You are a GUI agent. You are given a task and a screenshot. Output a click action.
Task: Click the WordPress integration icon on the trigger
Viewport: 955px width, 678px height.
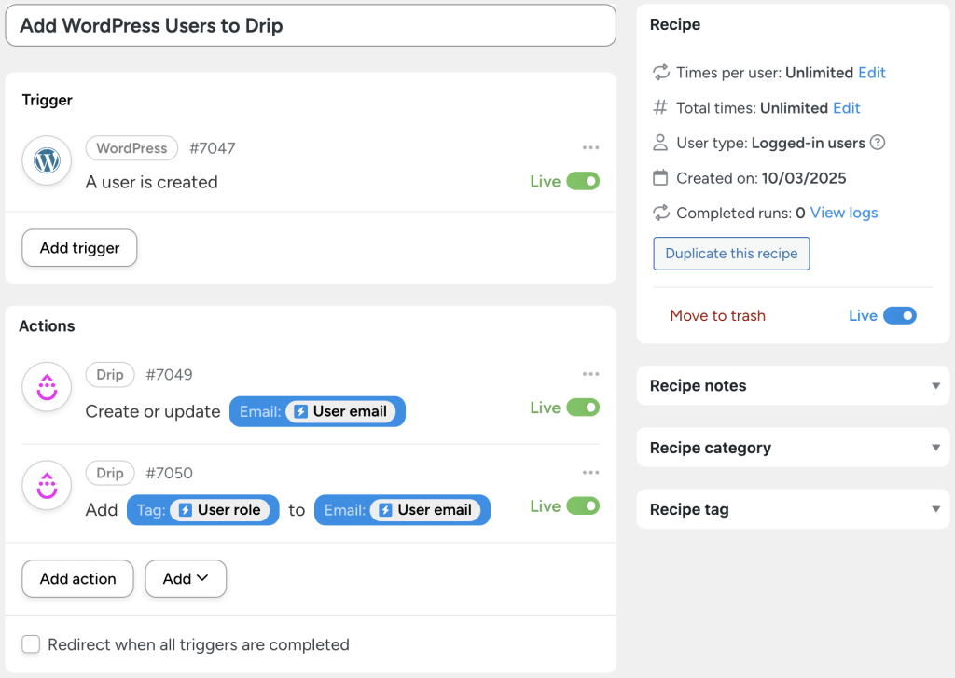coord(47,160)
